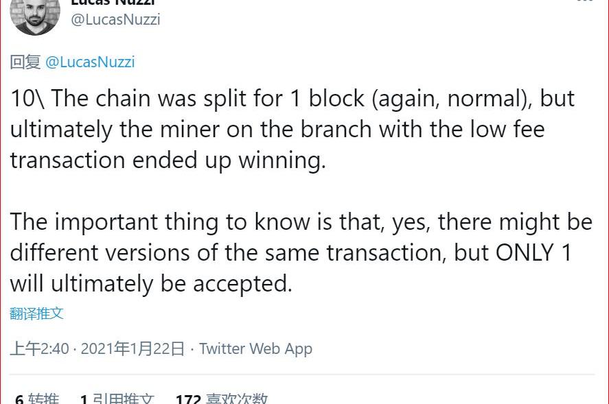The height and width of the screenshot is (404, 609).
Task: Click the Twitter Web App source link
Action: coord(255,349)
